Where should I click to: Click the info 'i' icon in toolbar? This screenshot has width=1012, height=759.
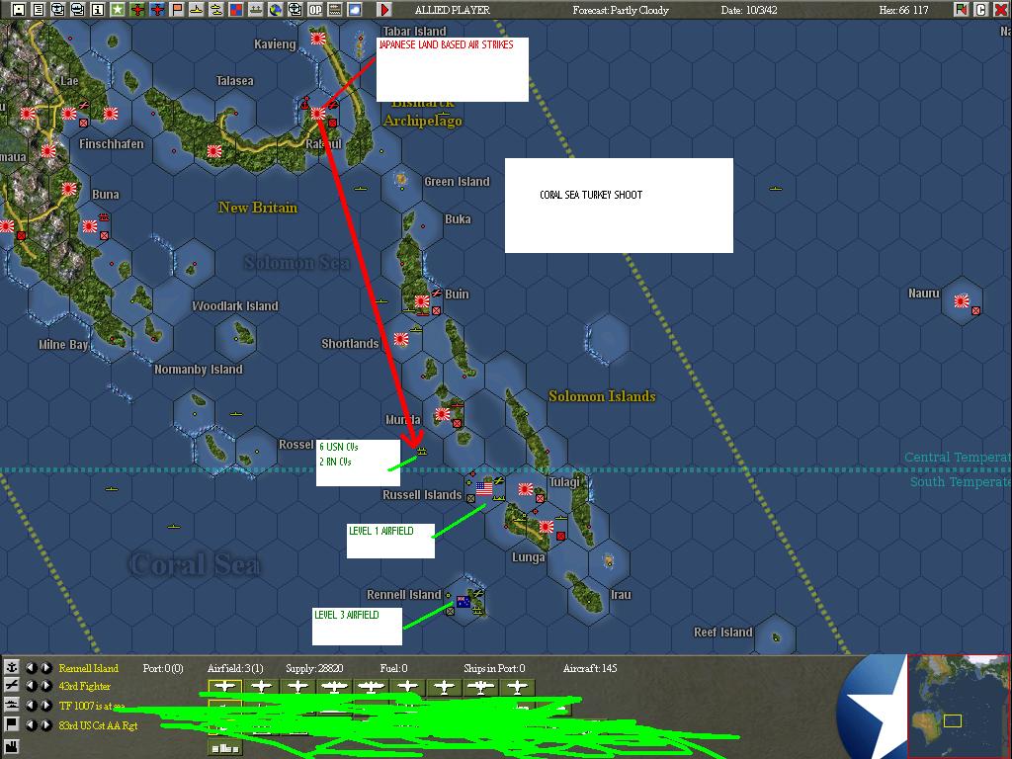pyautogui.click(x=98, y=9)
